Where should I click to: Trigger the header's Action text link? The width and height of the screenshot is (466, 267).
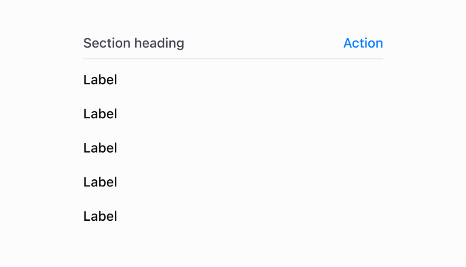point(363,43)
